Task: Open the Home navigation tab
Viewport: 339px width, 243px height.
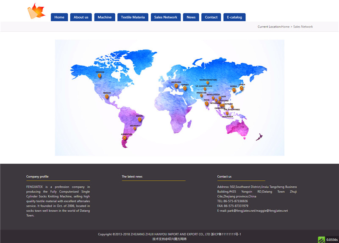Action: click(x=59, y=17)
